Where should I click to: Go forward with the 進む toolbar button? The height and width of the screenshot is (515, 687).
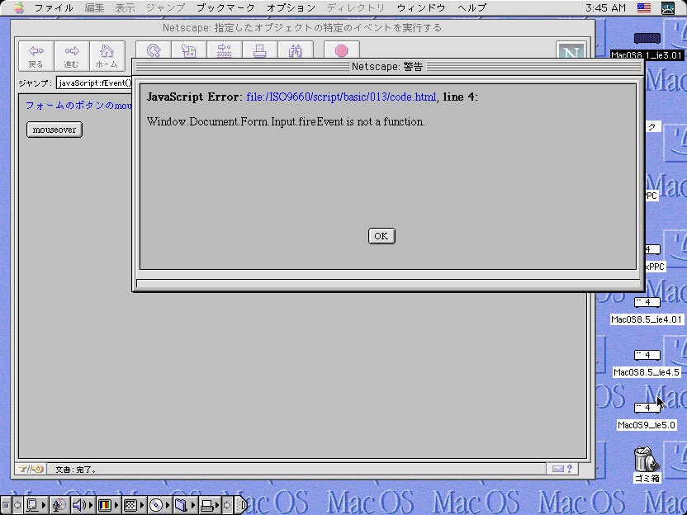[71, 56]
